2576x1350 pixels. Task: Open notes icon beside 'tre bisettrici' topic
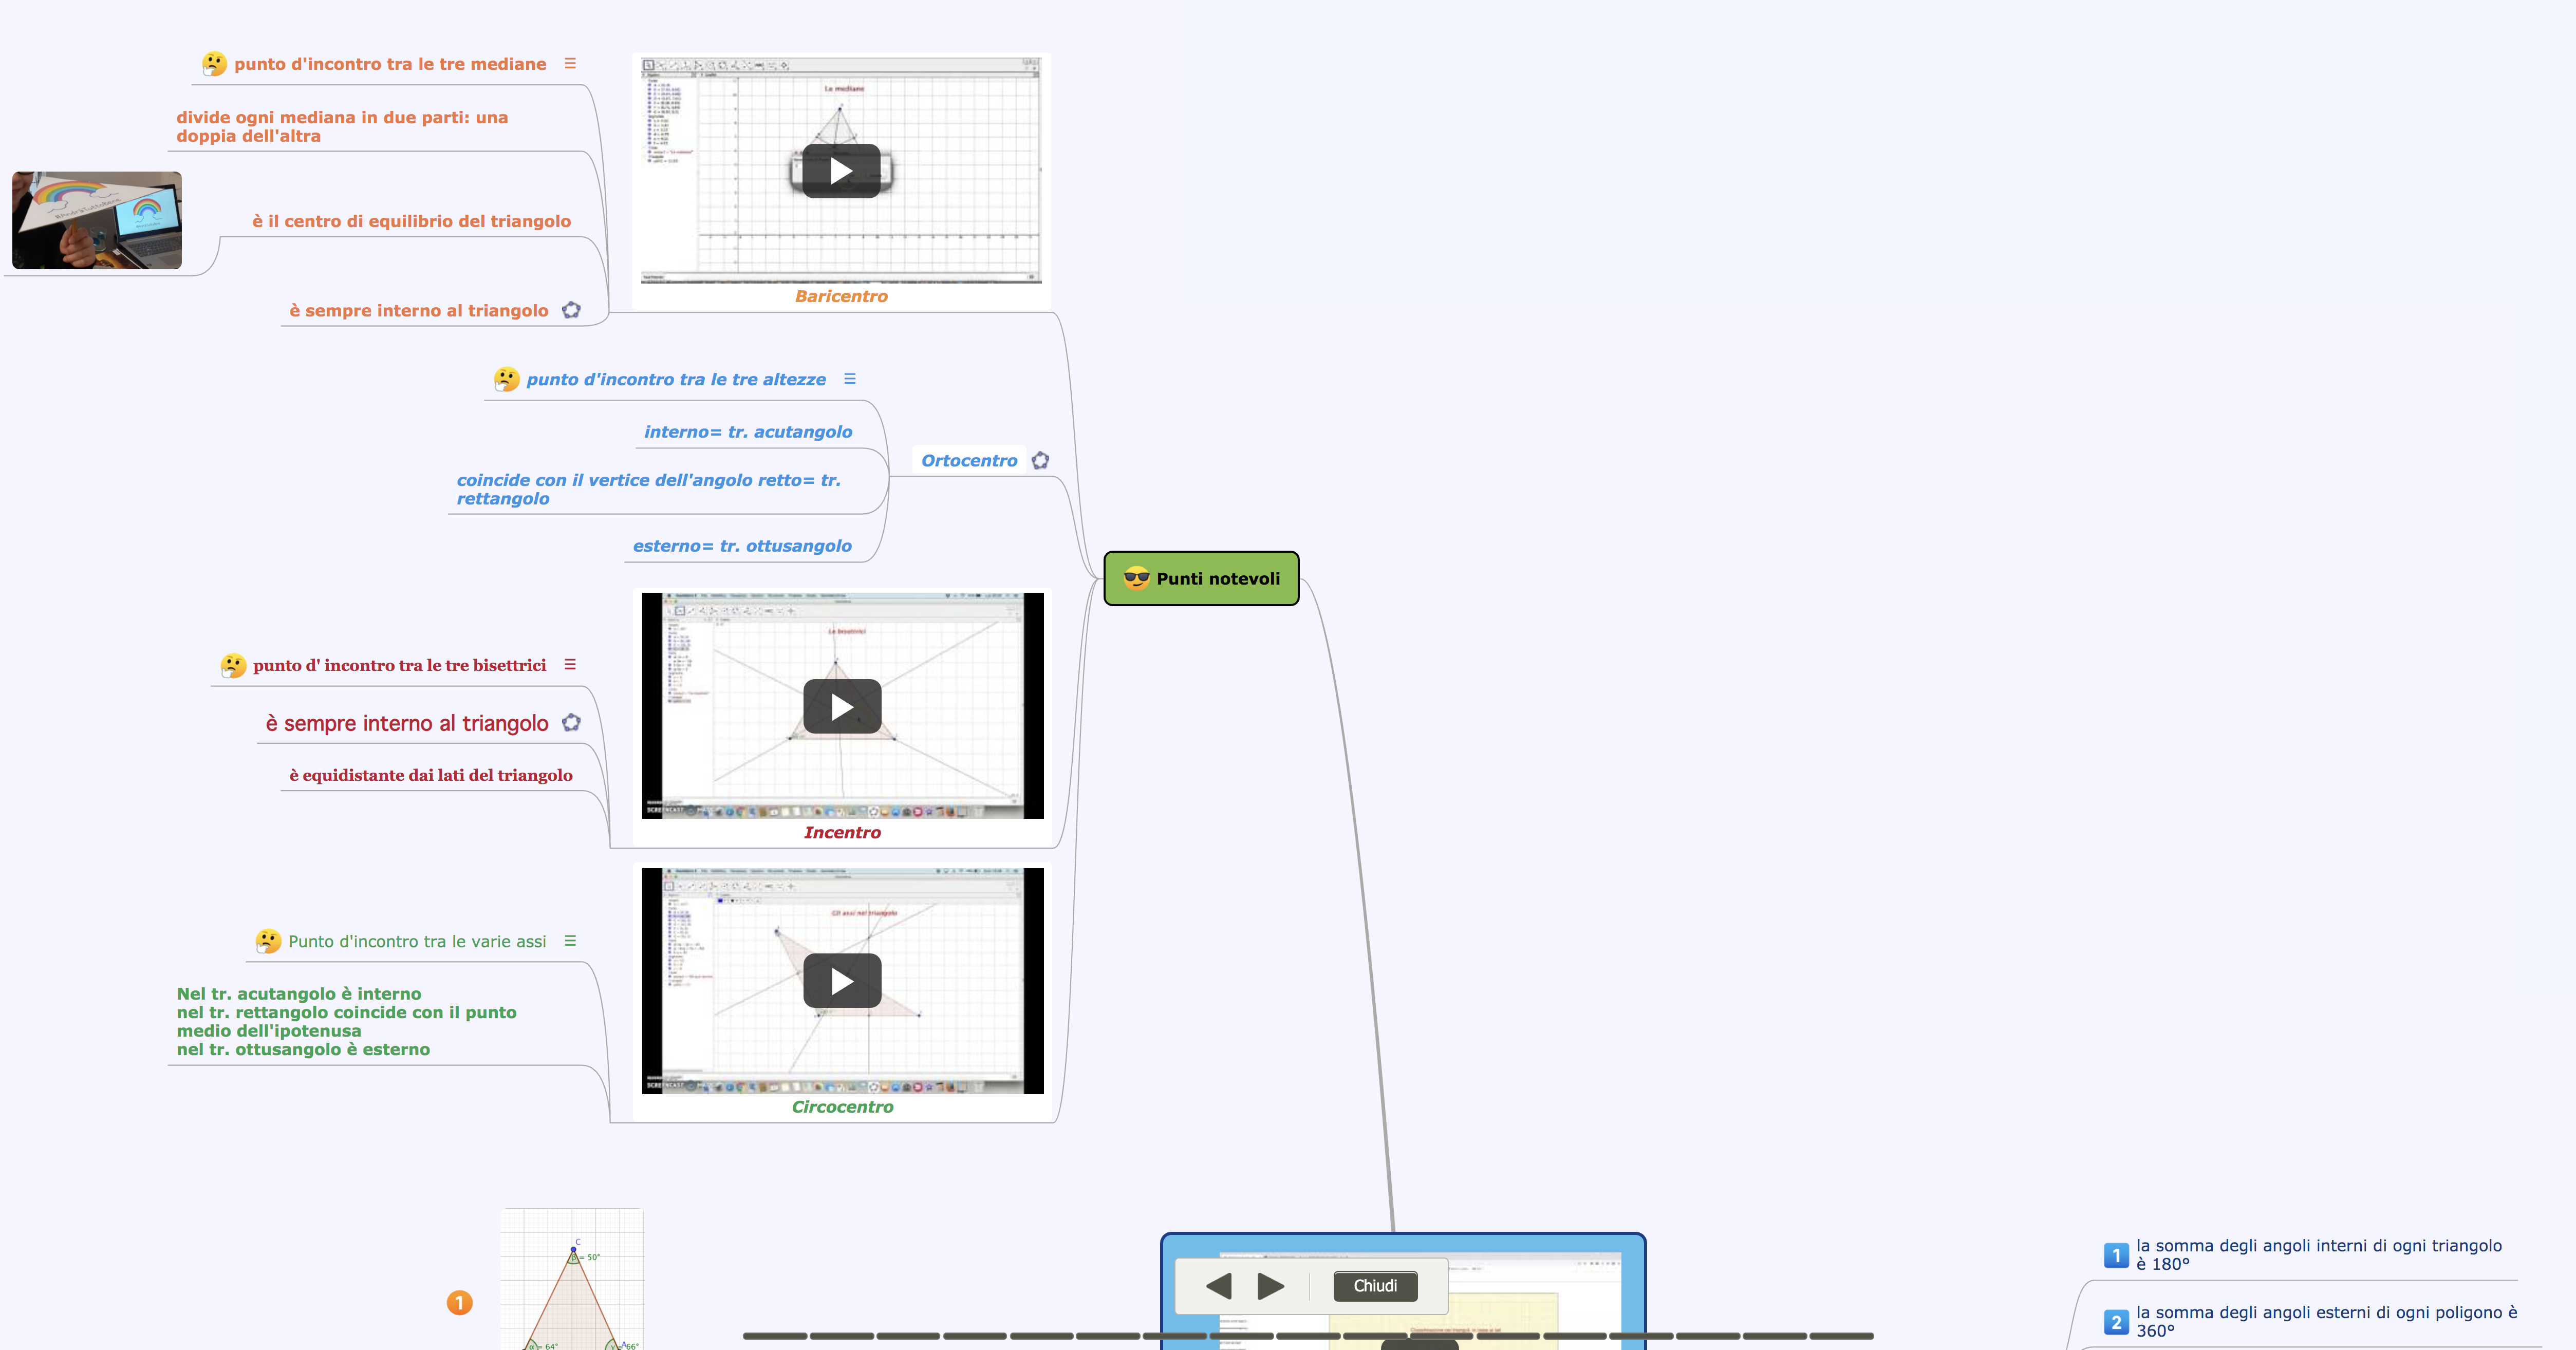[570, 665]
